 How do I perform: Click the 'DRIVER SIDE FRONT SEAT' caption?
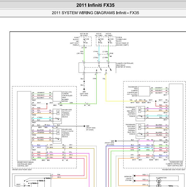[22, 170]
